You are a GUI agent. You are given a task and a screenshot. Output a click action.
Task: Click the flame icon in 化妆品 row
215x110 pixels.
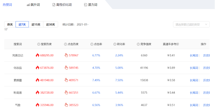[x=37, y=68]
